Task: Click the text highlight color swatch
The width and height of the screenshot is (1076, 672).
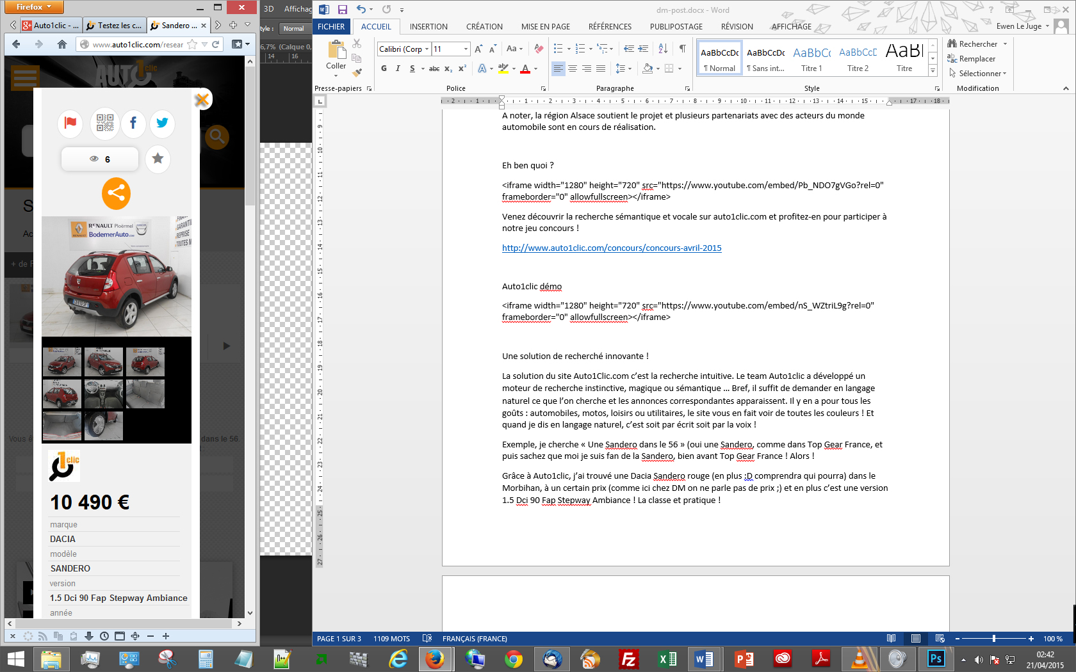Action: coord(503,68)
